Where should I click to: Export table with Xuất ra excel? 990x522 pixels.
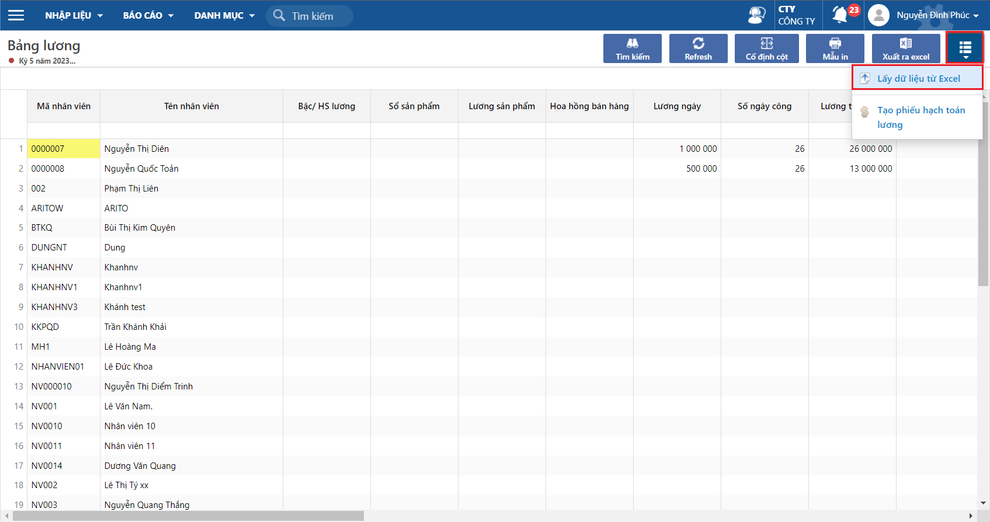click(x=905, y=48)
